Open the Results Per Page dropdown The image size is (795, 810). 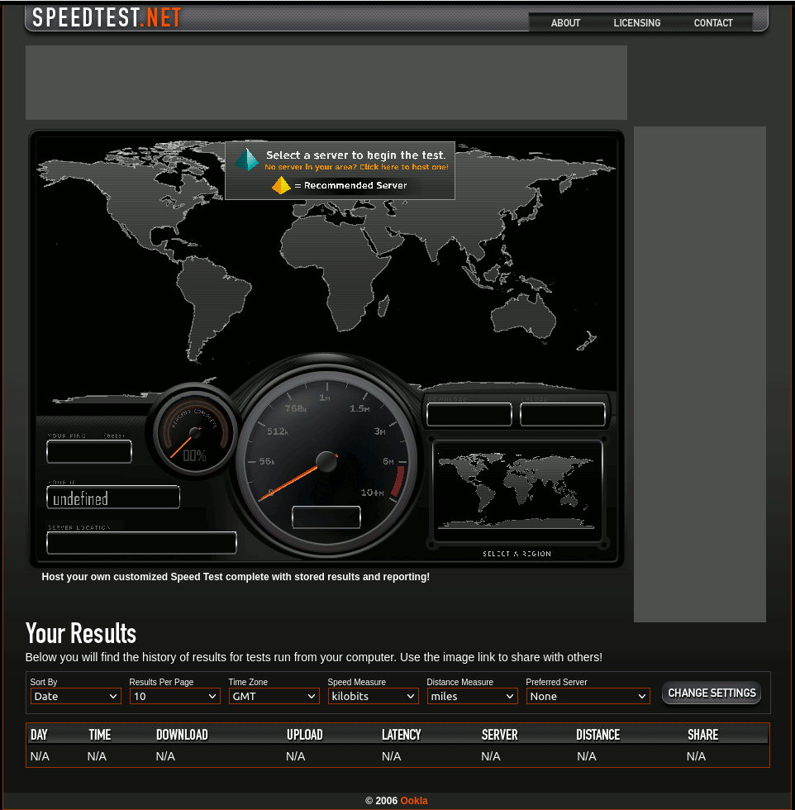click(175, 696)
